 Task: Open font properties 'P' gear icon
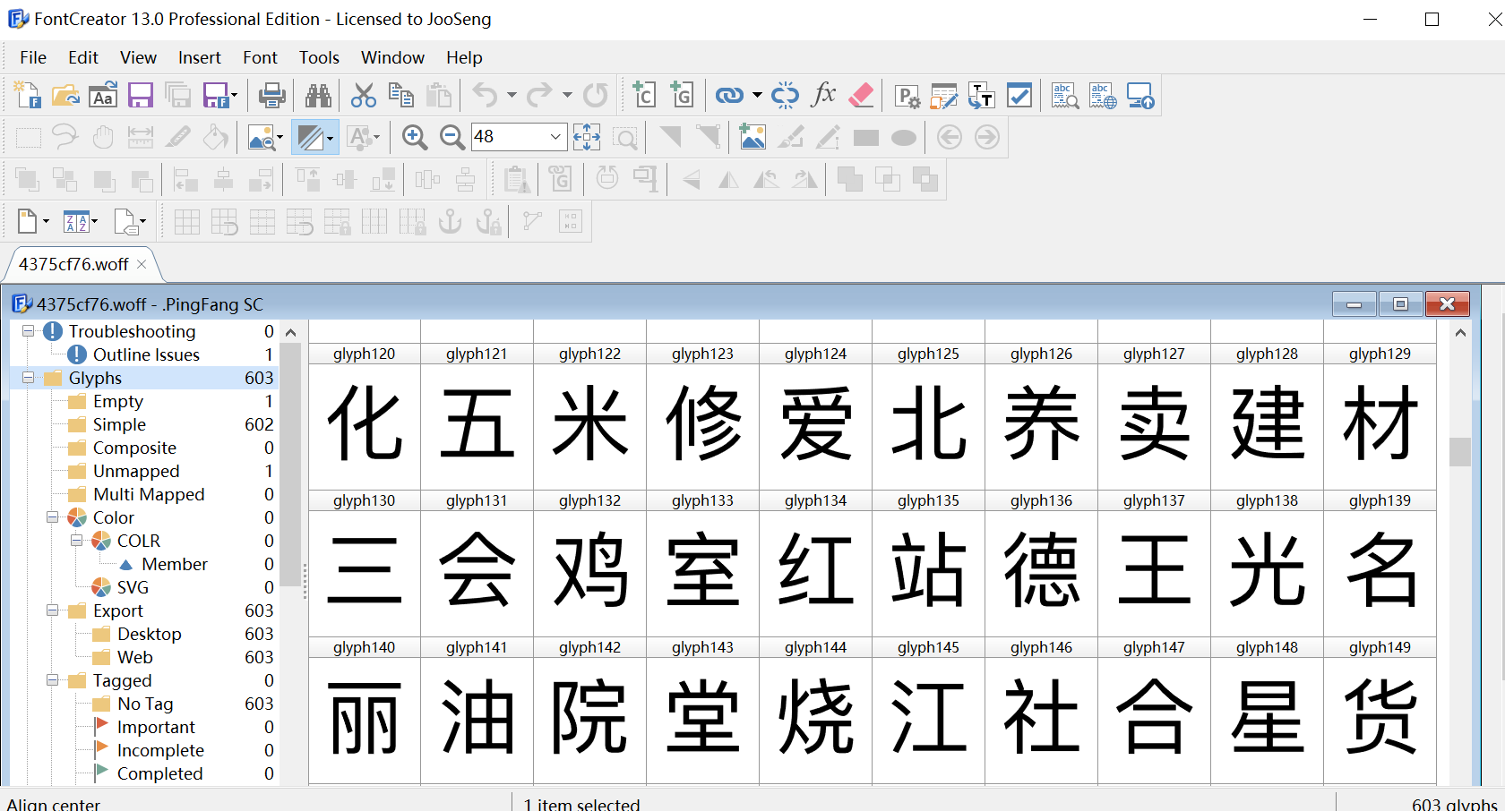pos(907,95)
